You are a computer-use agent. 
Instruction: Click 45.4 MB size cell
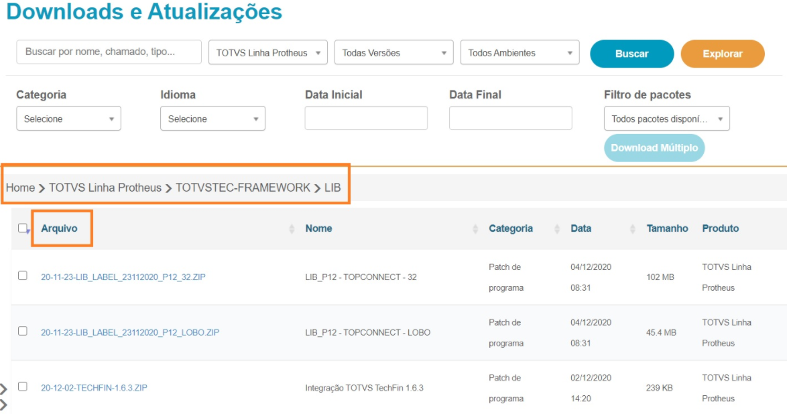click(661, 332)
